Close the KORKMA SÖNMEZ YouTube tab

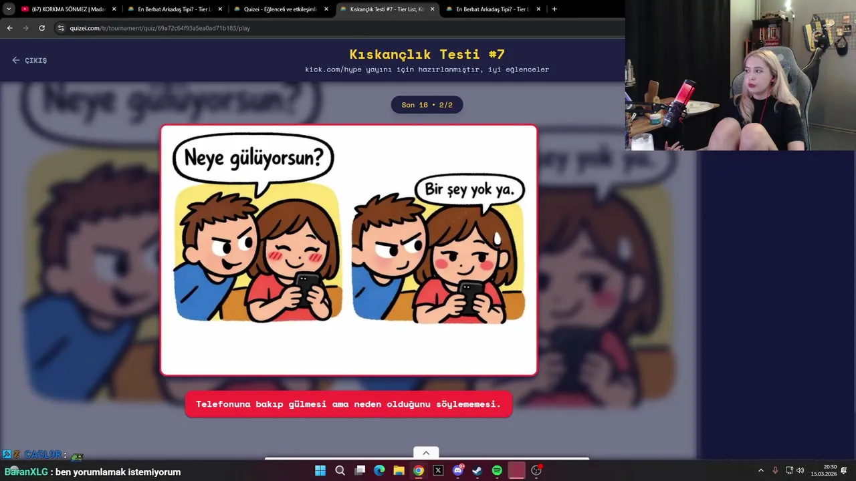pyautogui.click(x=114, y=9)
